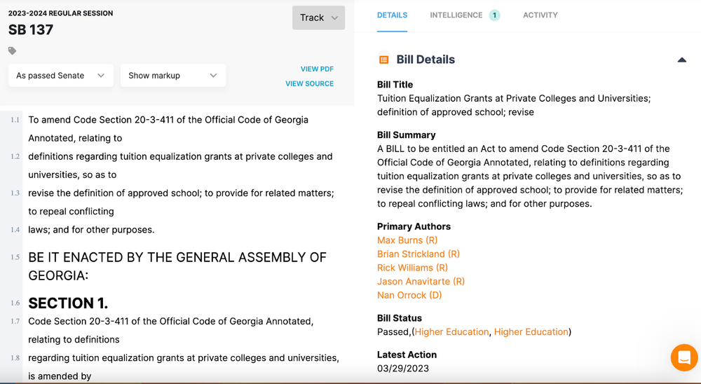The width and height of the screenshot is (701, 384).
Task: Open the orange chat support widget
Action: click(x=683, y=357)
